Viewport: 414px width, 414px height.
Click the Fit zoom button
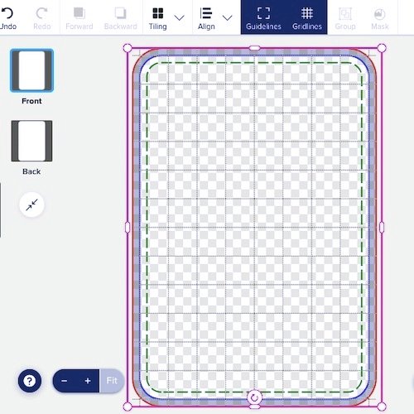coord(112,381)
